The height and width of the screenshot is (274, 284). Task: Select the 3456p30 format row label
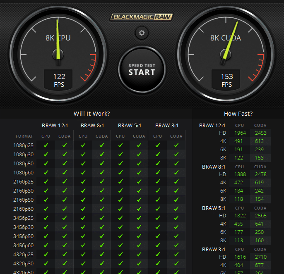click(23, 227)
